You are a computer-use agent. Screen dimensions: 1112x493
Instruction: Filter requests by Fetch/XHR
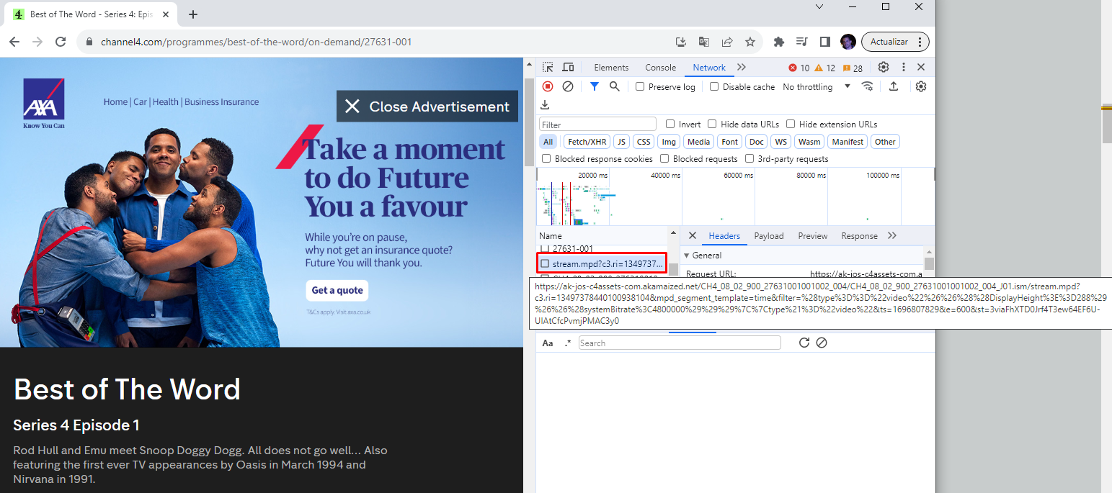(x=587, y=142)
